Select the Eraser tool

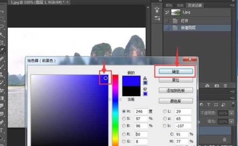click(x=2, y=90)
